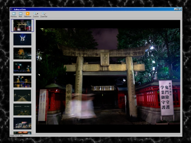Start the Slideshow
The width and height of the screenshot is (191, 143).
point(28,15)
